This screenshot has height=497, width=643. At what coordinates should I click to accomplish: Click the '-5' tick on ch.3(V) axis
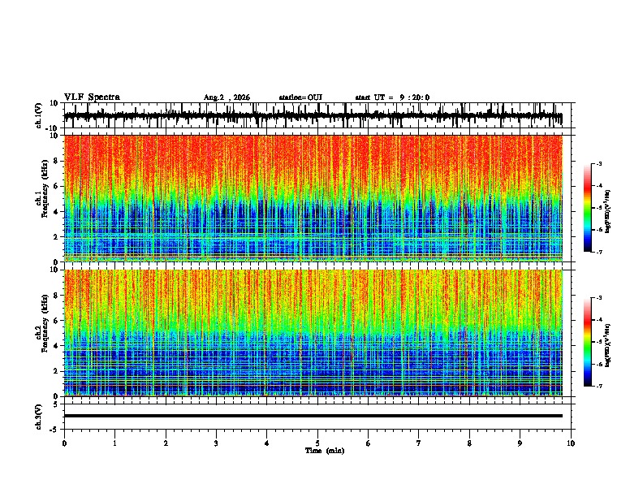[54, 430]
